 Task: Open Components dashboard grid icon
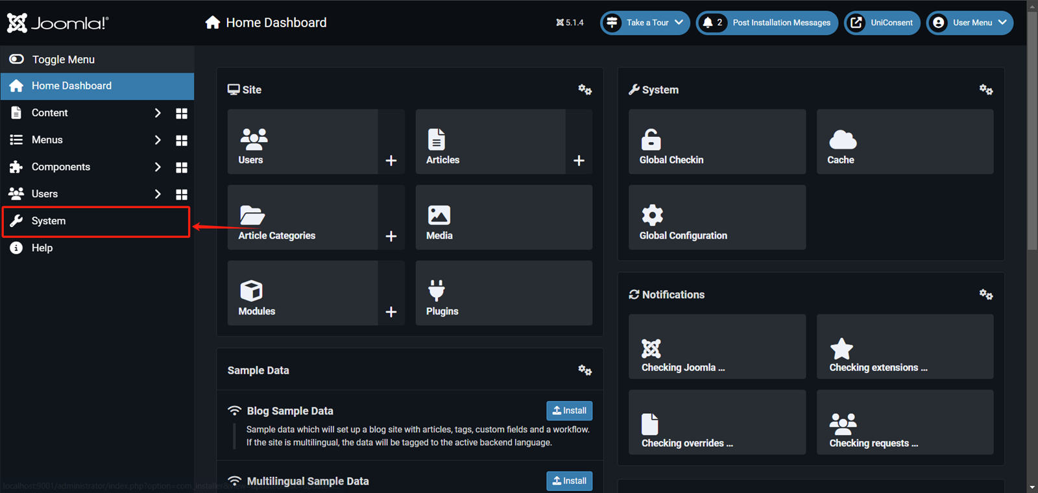pyautogui.click(x=182, y=167)
